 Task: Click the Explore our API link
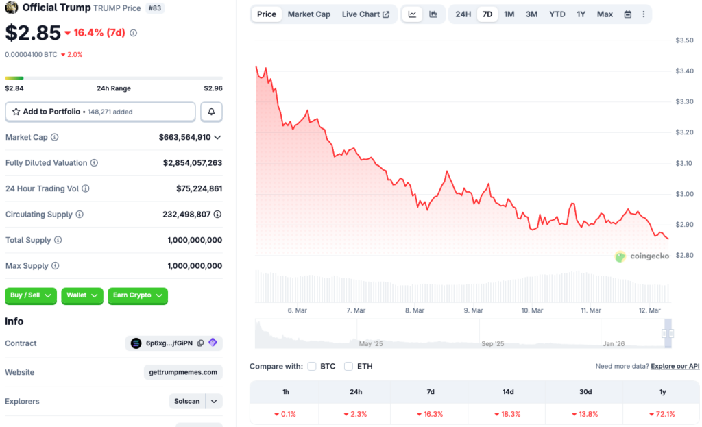675,366
